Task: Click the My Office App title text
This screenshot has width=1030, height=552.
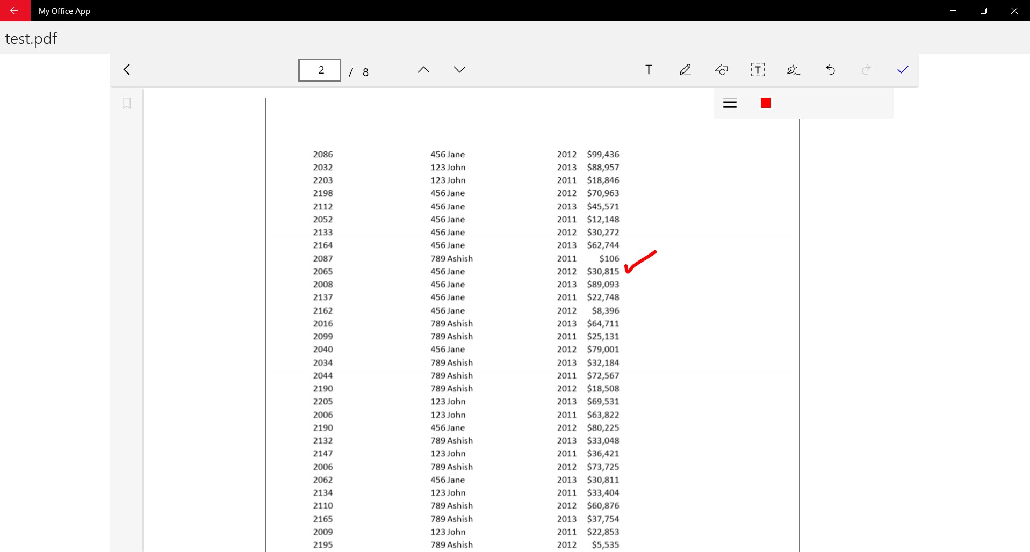Action: pyautogui.click(x=64, y=11)
